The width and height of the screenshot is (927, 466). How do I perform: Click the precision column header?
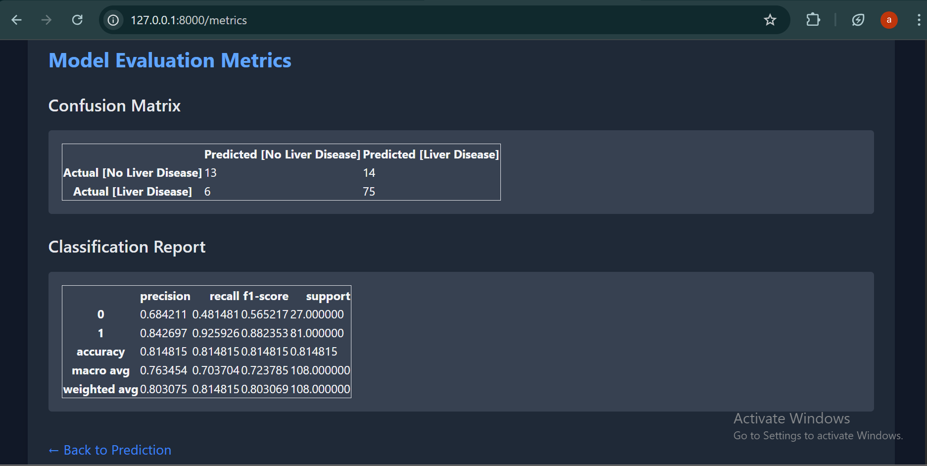[x=165, y=296]
